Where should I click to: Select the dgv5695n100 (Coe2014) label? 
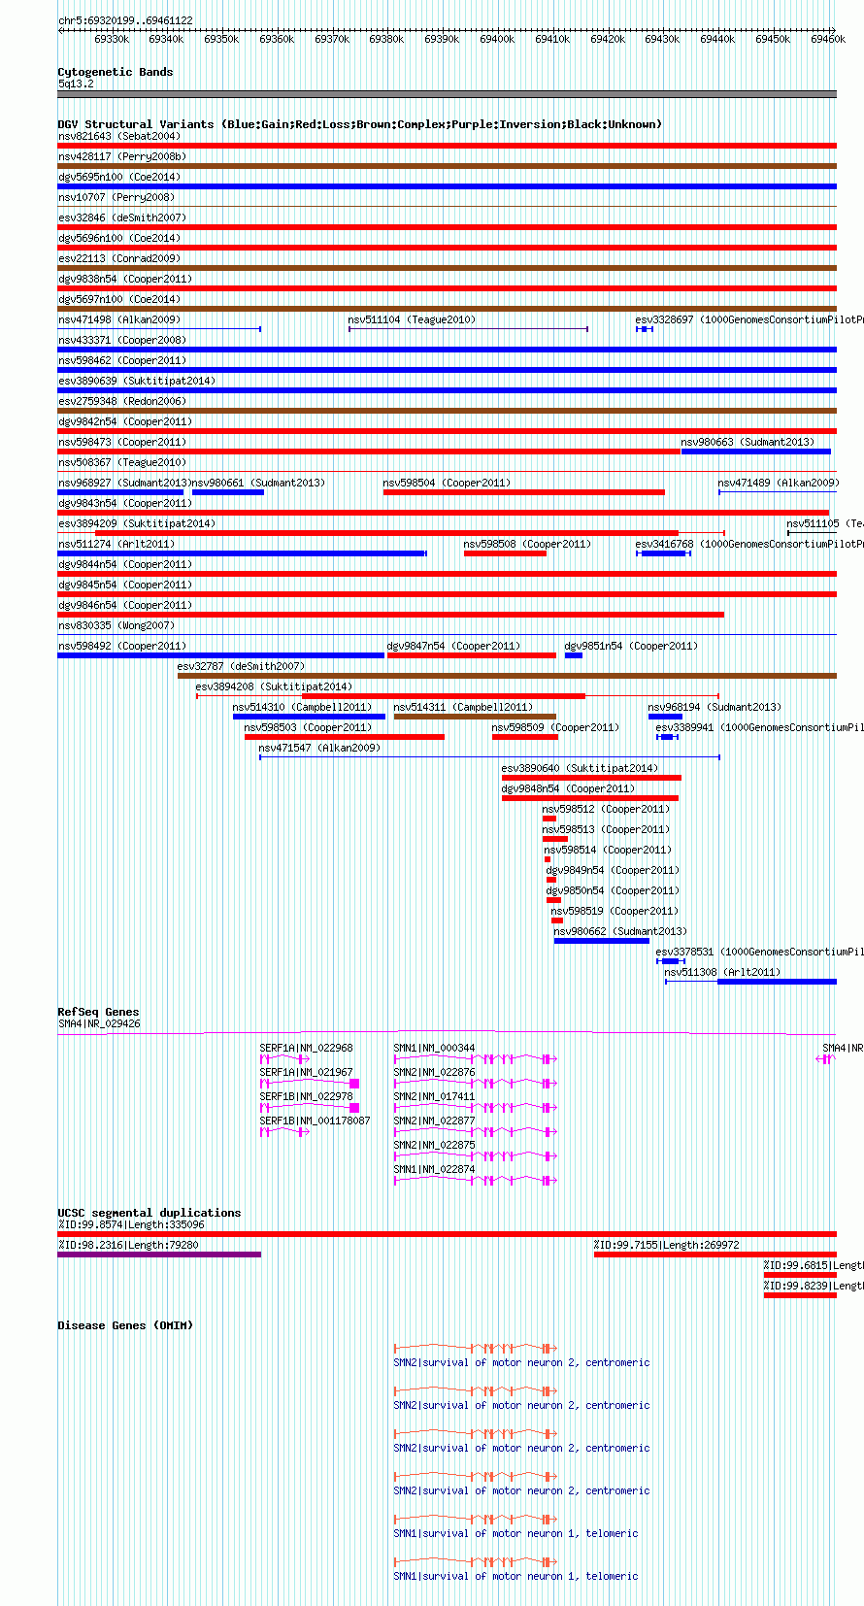tap(118, 177)
